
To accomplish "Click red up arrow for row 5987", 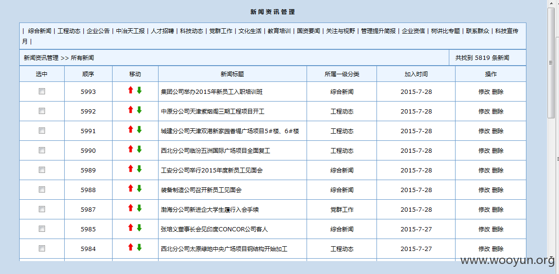I will point(130,208).
